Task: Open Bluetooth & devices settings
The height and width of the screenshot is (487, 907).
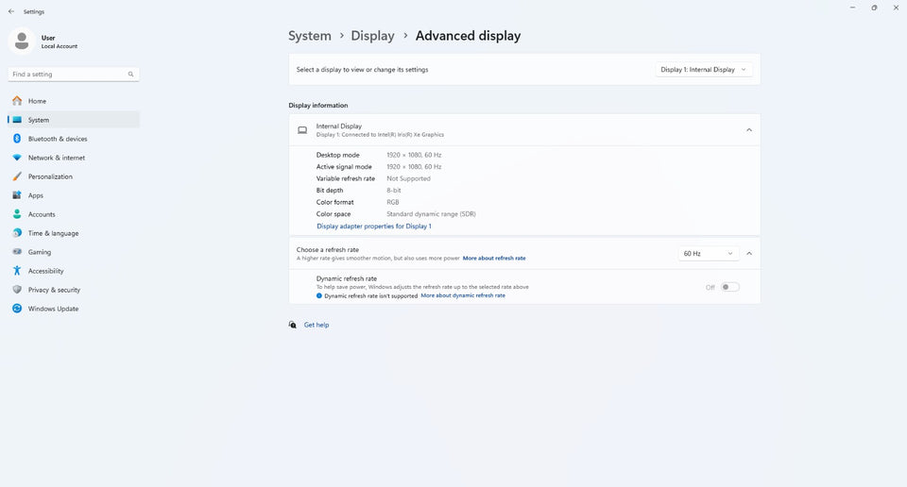Action: tap(74, 139)
